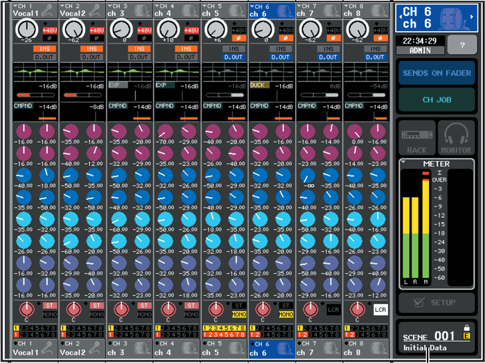485x363 pixels.
Task: Select previous channel with left arrow in CH 6 display
Action: pos(399,17)
